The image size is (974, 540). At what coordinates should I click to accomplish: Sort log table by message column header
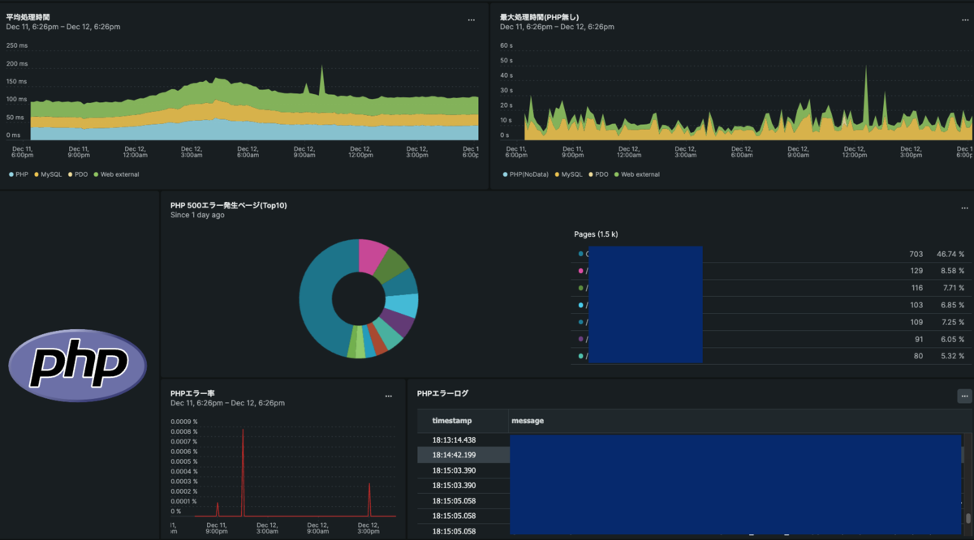tap(528, 421)
